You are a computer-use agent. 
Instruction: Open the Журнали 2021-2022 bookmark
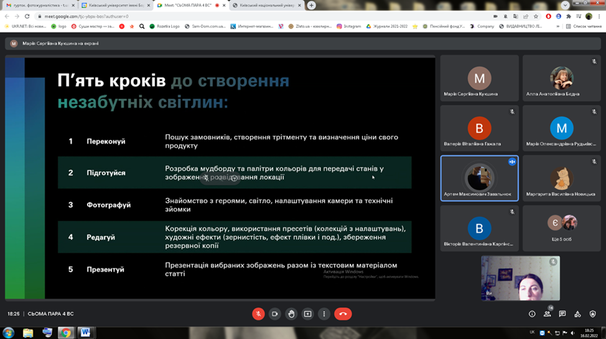click(x=386, y=26)
